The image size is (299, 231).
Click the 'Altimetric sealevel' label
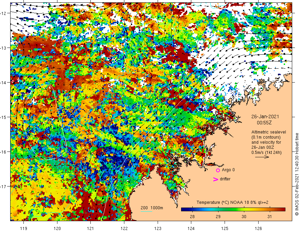[x=269, y=132]
